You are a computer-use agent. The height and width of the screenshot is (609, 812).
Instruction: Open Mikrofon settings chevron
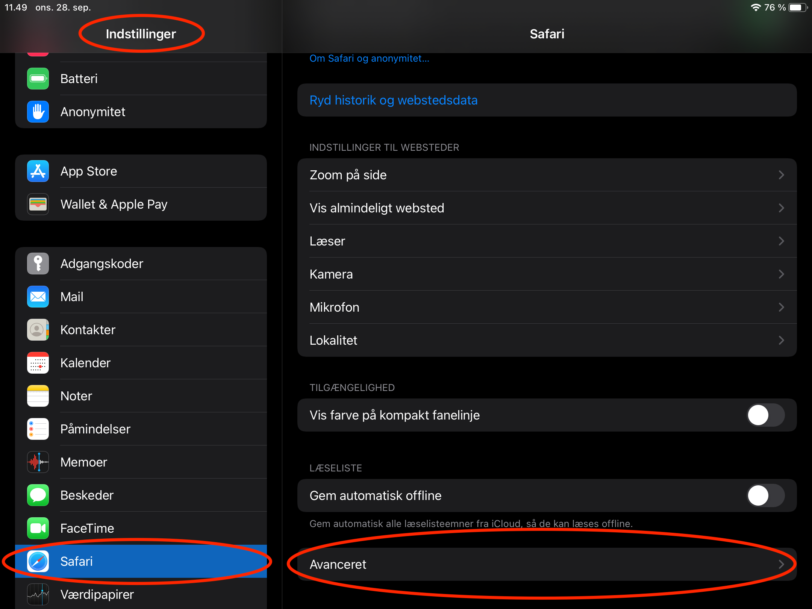[x=782, y=307]
